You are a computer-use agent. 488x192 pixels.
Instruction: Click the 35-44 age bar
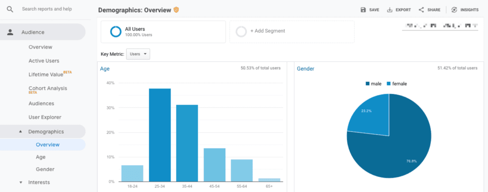pyautogui.click(x=187, y=143)
